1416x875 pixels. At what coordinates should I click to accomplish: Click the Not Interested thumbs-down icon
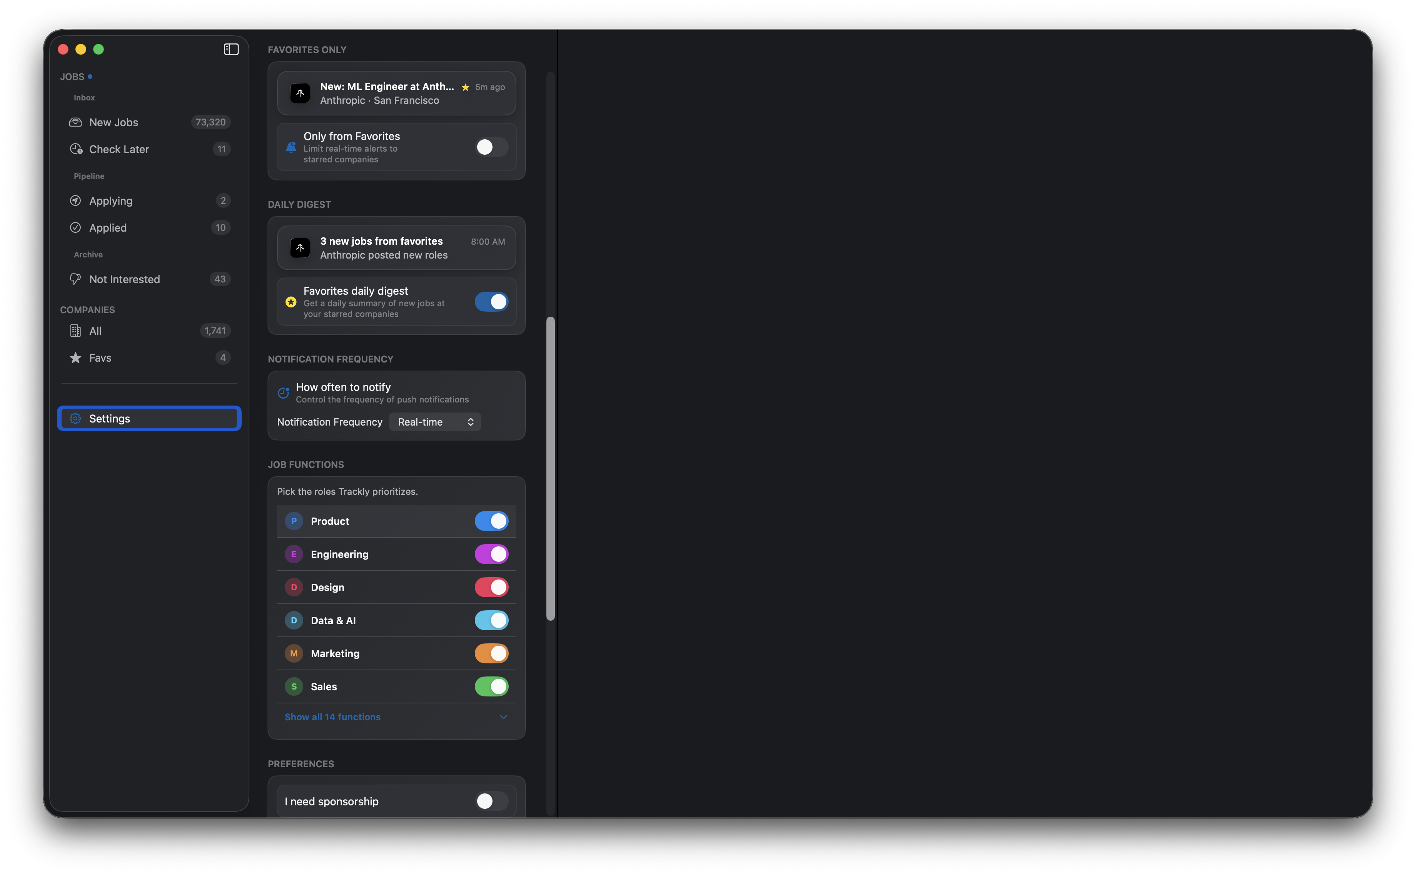click(x=75, y=279)
